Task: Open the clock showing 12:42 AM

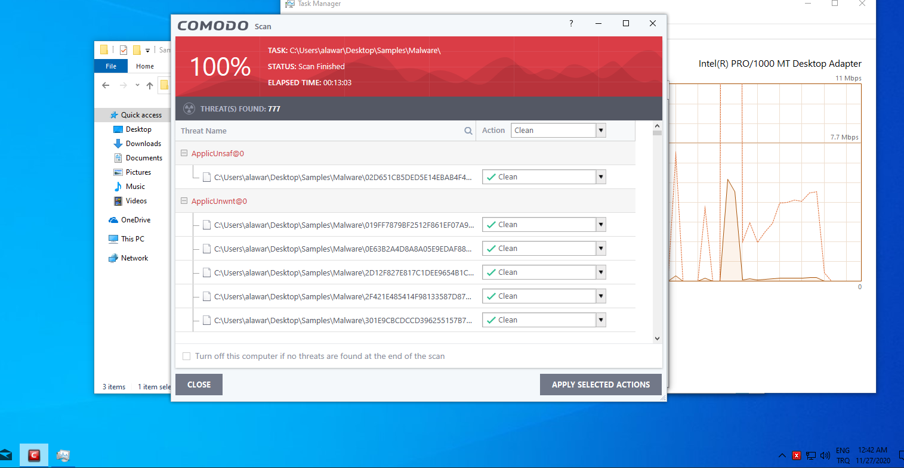Action: (873, 455)
